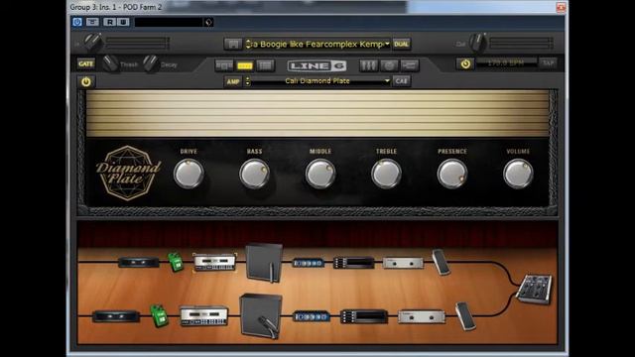Select the speaker cabinet in bottom chain
This screenshot has height=357, width=635.
tap(261, 316)
